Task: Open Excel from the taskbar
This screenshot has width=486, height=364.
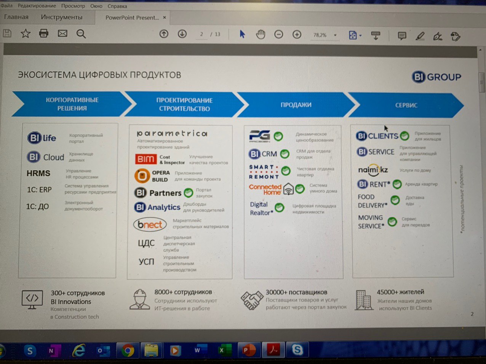Action: [224, 350]
